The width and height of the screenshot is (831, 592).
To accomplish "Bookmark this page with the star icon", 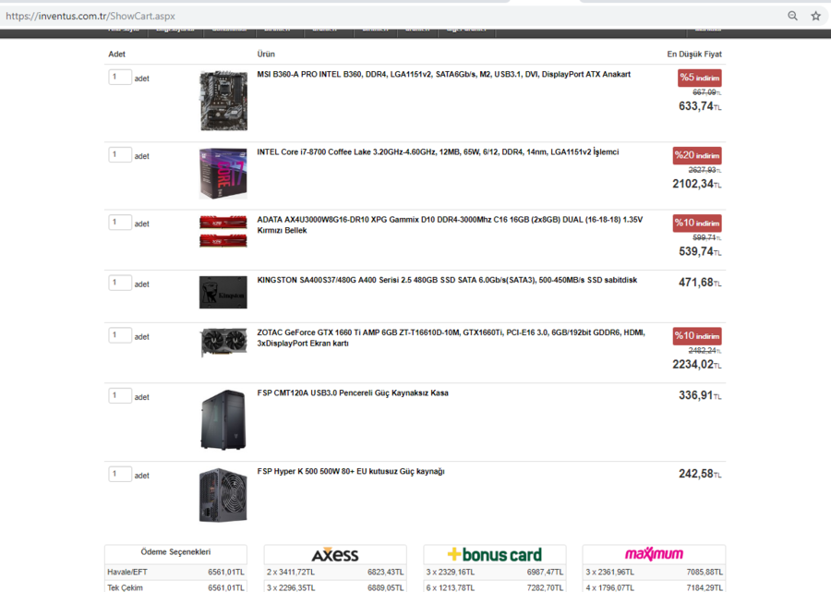I will pyautogui.click(x=815, y=16).
